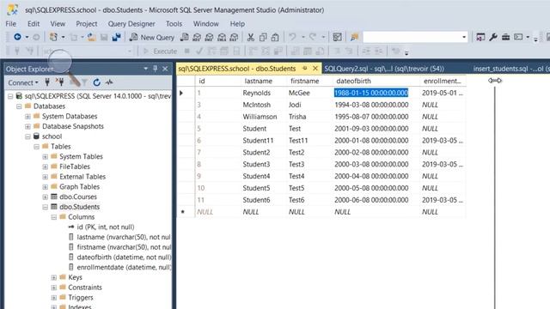
Task: Collapse the sql\SQLEXPRESS server node
Action: [x=10, y=96]
